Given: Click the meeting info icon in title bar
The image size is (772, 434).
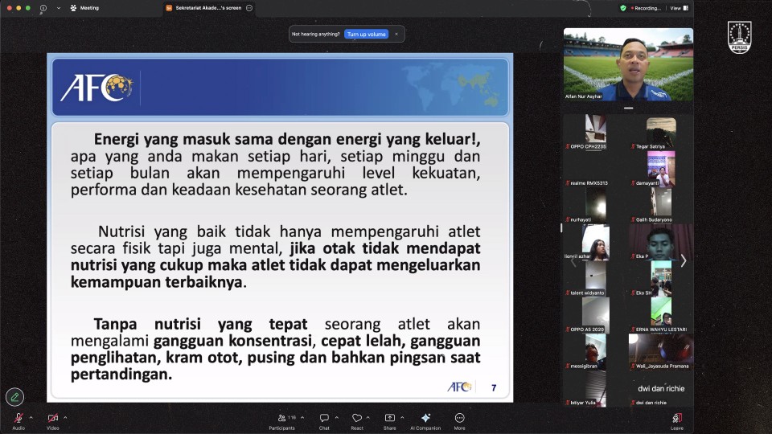Looking at the screenshot, I should (43, 8).
